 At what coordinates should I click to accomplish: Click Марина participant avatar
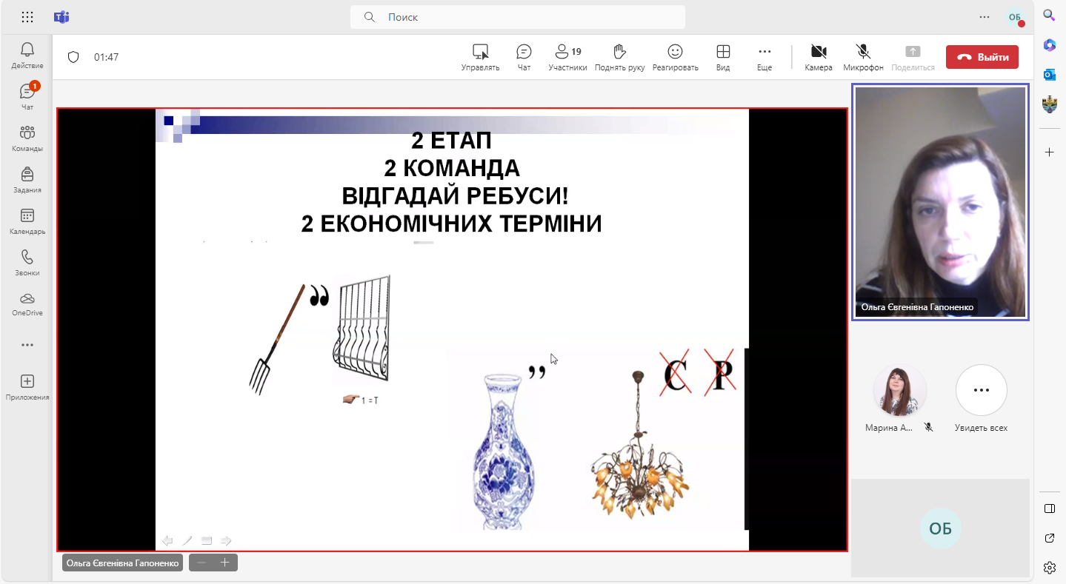coord(900,390)
